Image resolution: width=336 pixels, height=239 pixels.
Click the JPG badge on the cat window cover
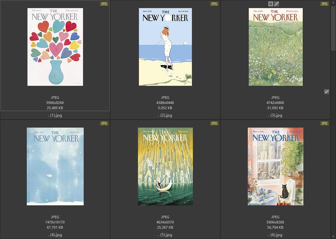point(324,123)
